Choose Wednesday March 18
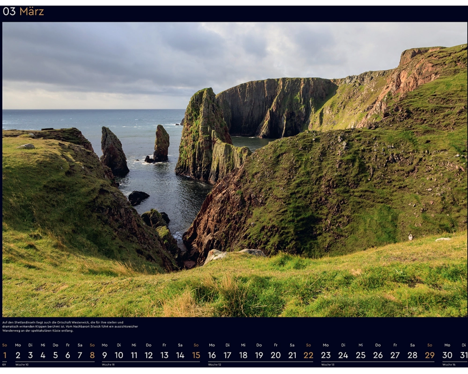 243,355
